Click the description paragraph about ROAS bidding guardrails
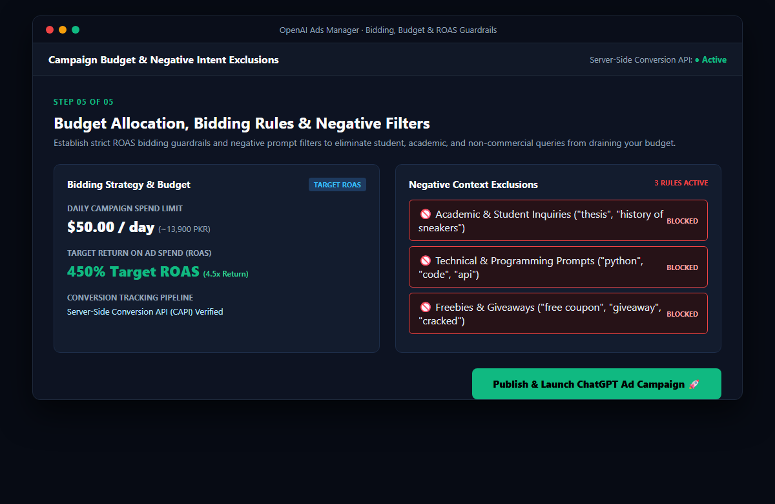The height and width of the screenshot is (504, 775). (x=365, y=143)
